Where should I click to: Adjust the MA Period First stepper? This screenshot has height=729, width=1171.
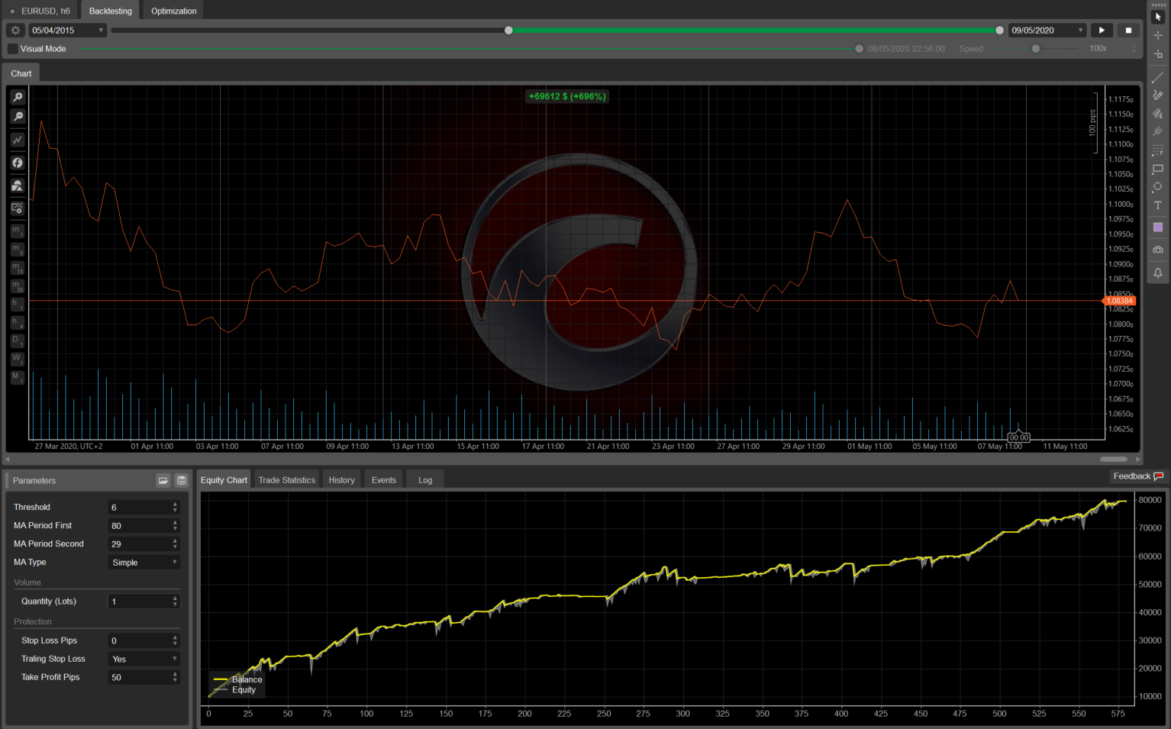(175, 525)
